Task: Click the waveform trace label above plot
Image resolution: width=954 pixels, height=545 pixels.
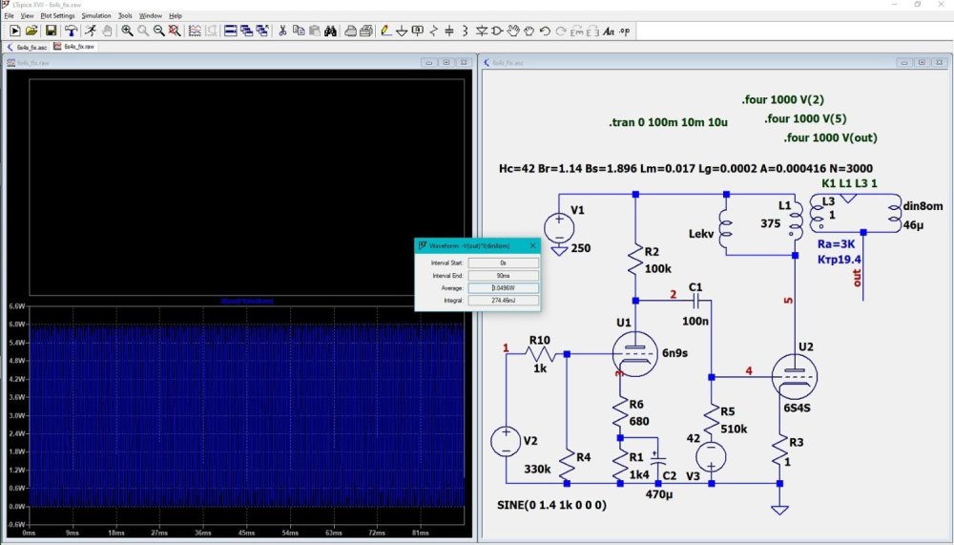Action: tap(246, 301)
